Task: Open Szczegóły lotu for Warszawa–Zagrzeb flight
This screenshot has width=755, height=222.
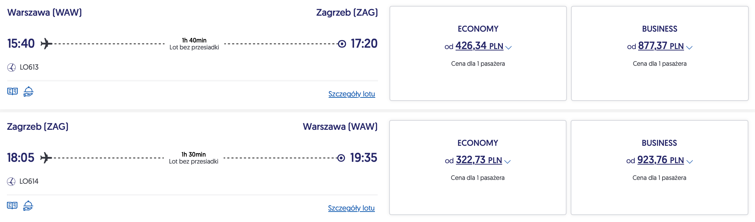Action: click(x=352, y=94)
